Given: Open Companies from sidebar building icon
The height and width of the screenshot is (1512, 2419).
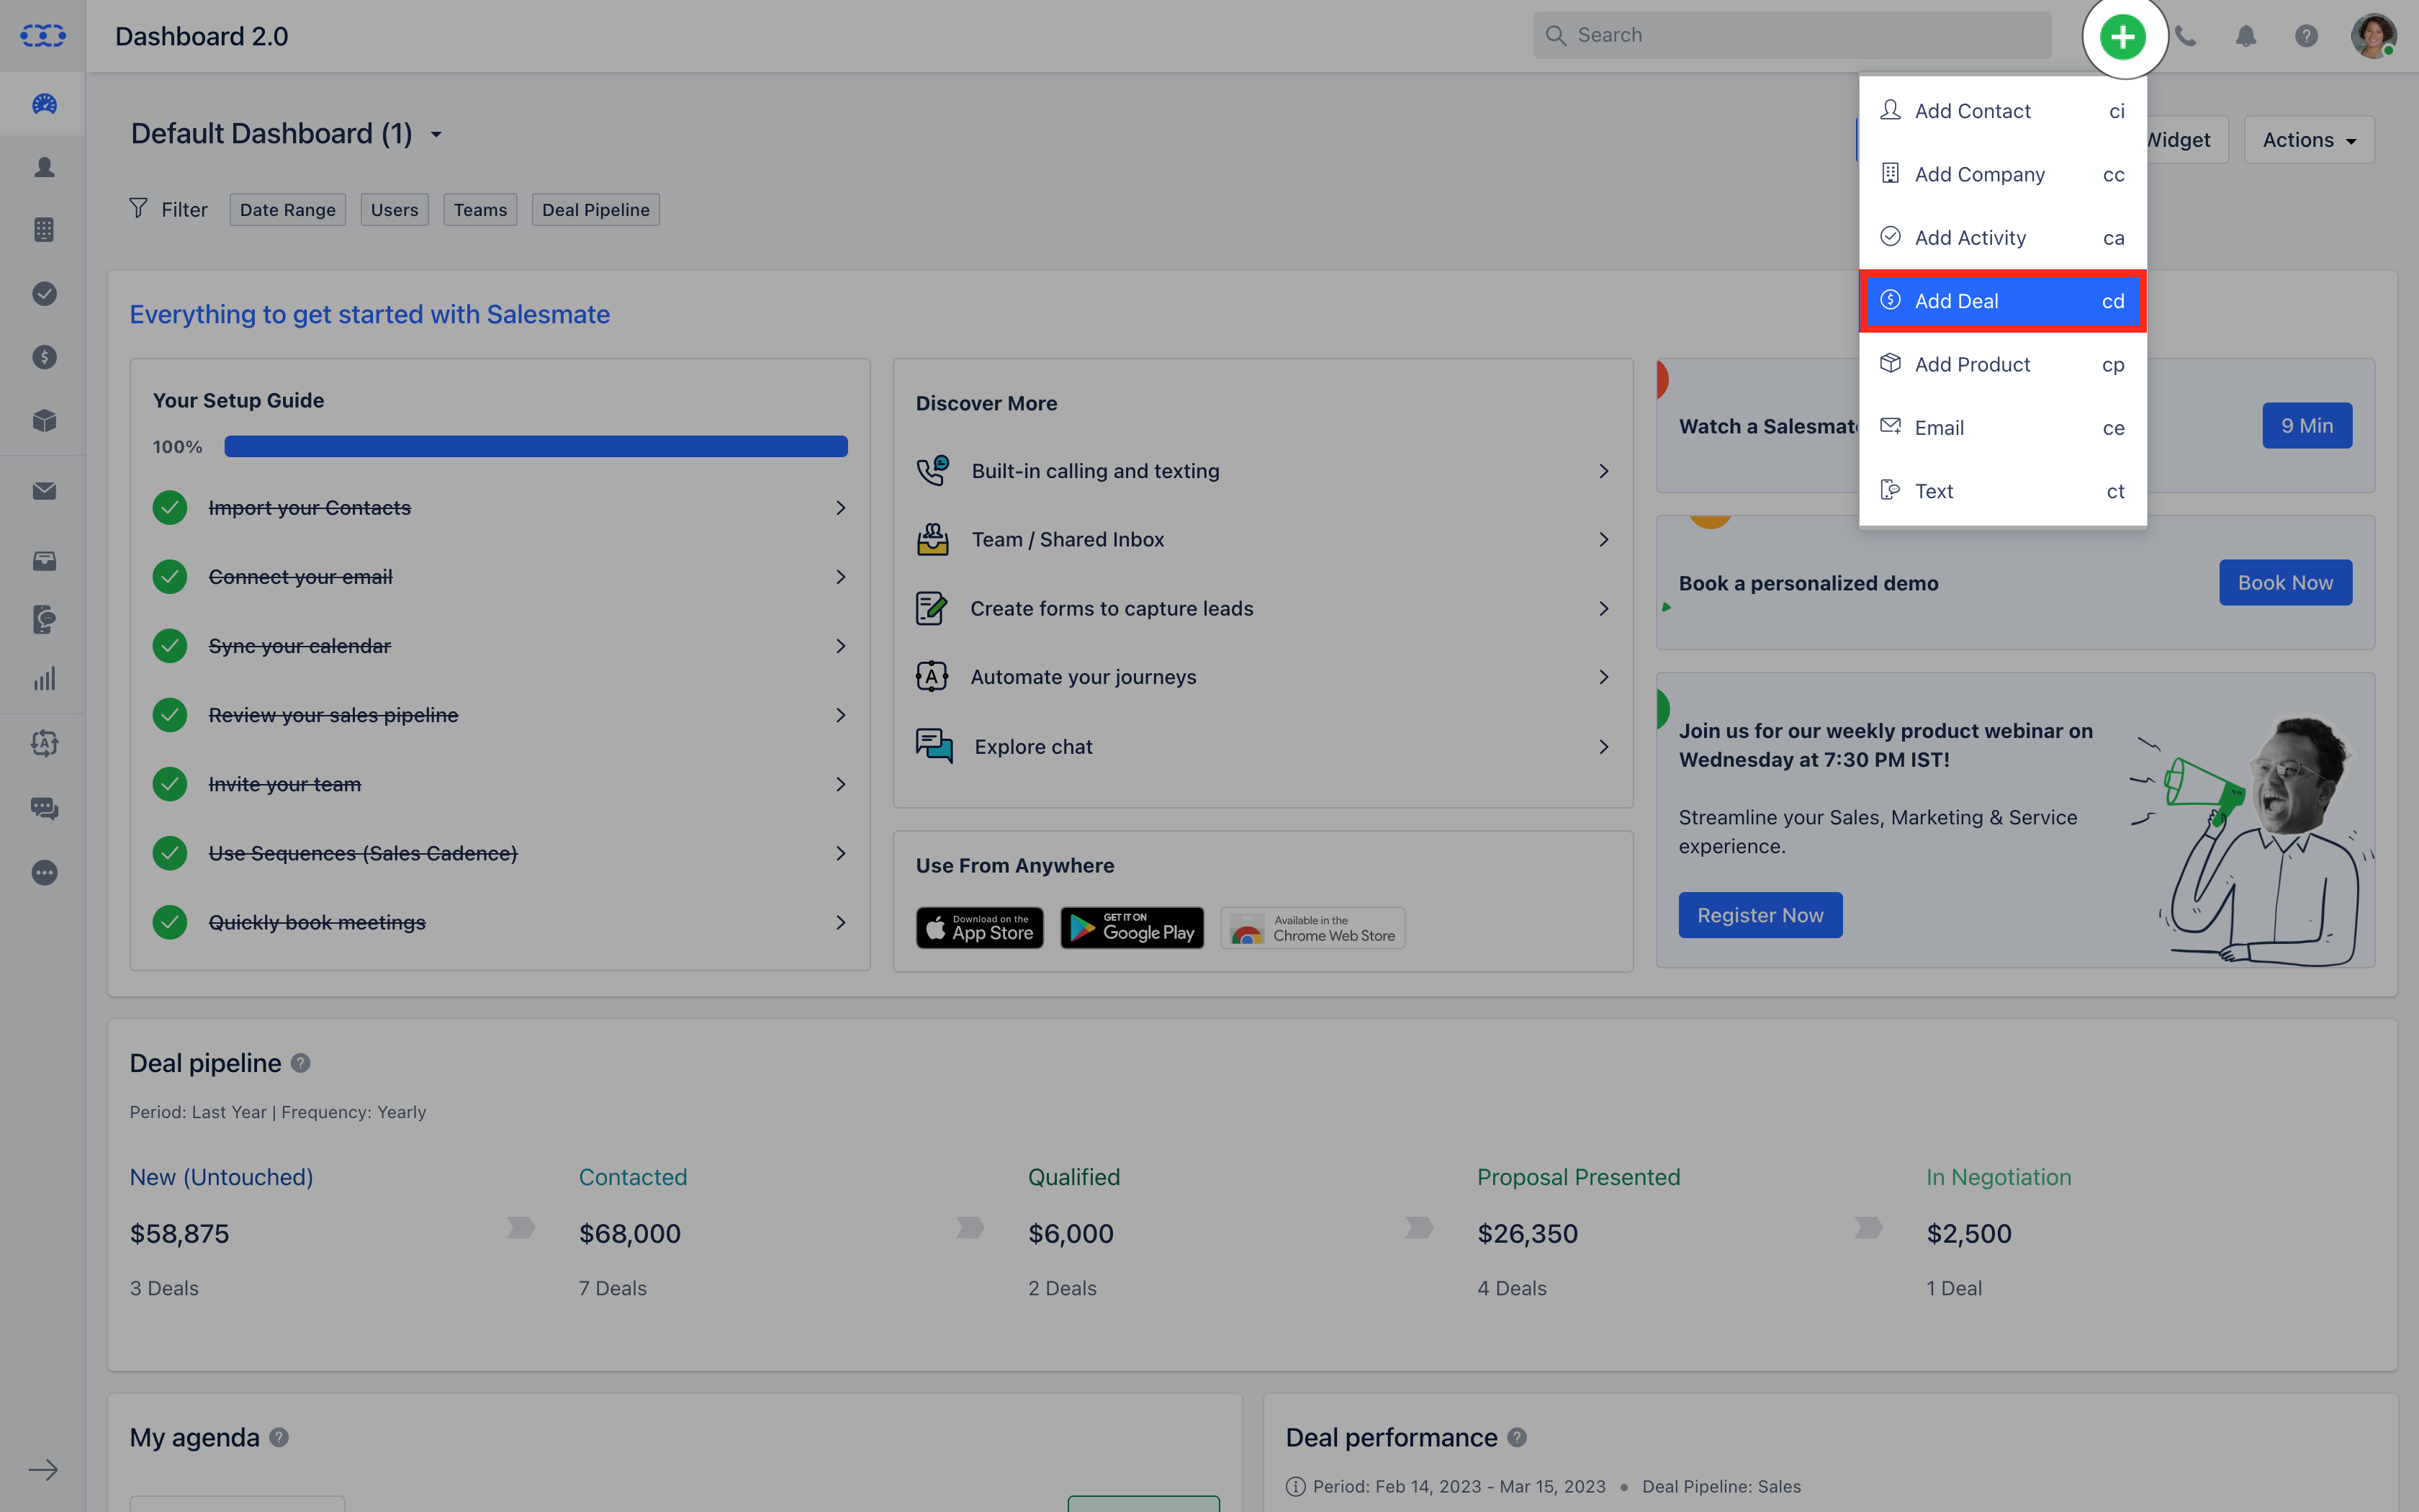Looking at the screenshot, I should pos(44,230).
